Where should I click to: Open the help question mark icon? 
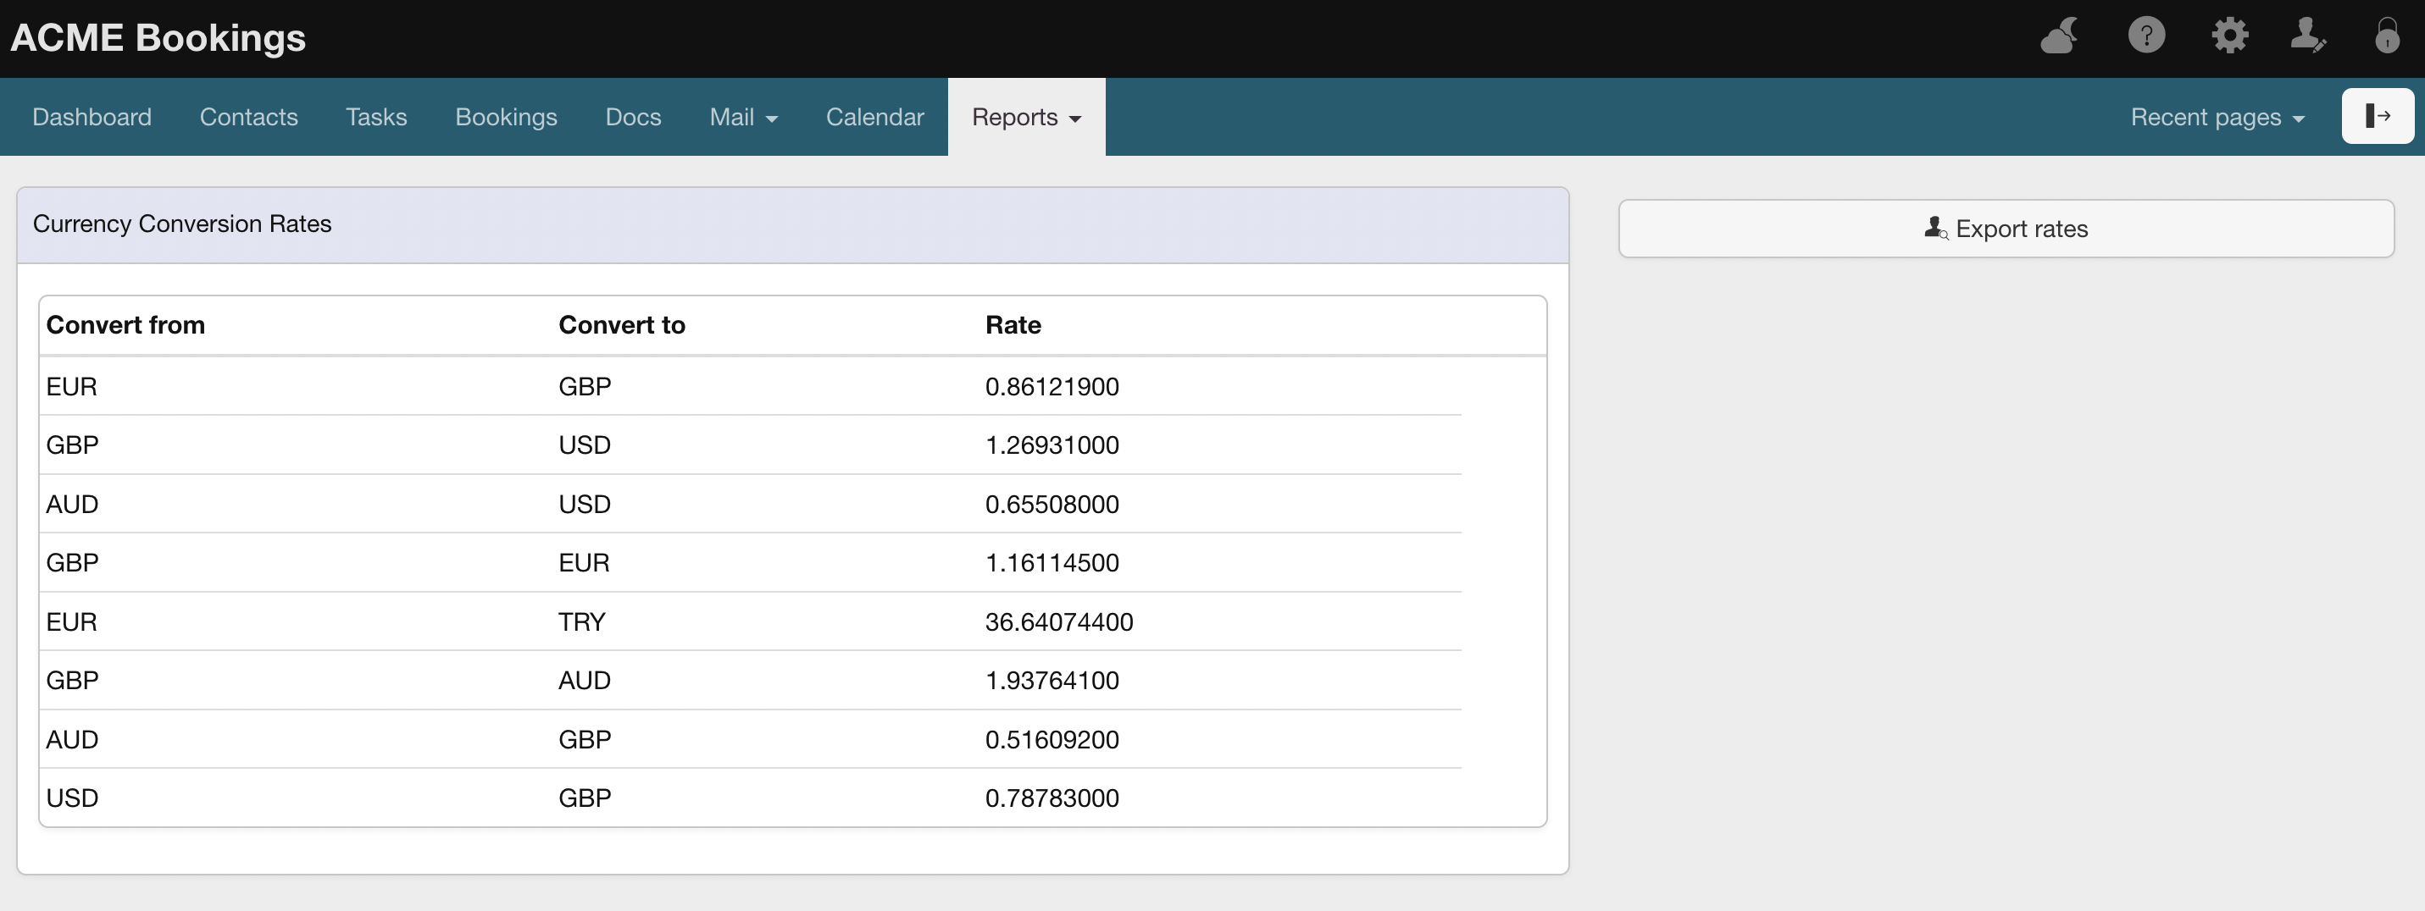pos(2146,36)
